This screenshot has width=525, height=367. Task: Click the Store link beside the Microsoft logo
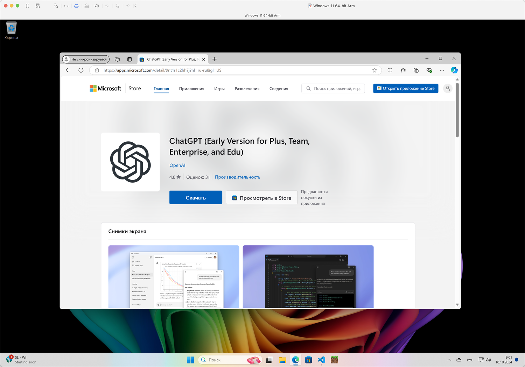pyautogui.click(x=135, y=89)
